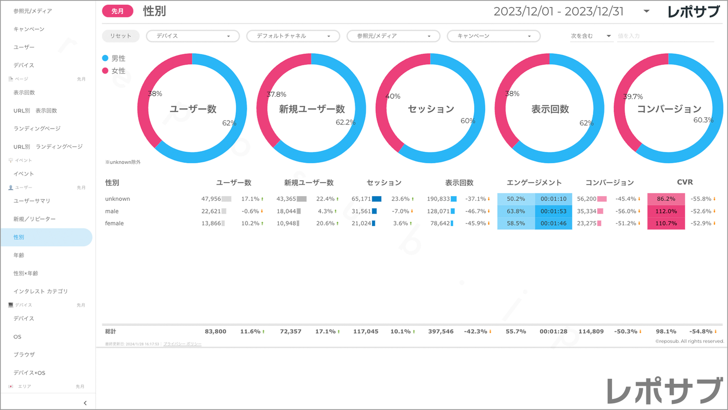
Task: Click the event icon beside イベント section
Action: [11, 160]
